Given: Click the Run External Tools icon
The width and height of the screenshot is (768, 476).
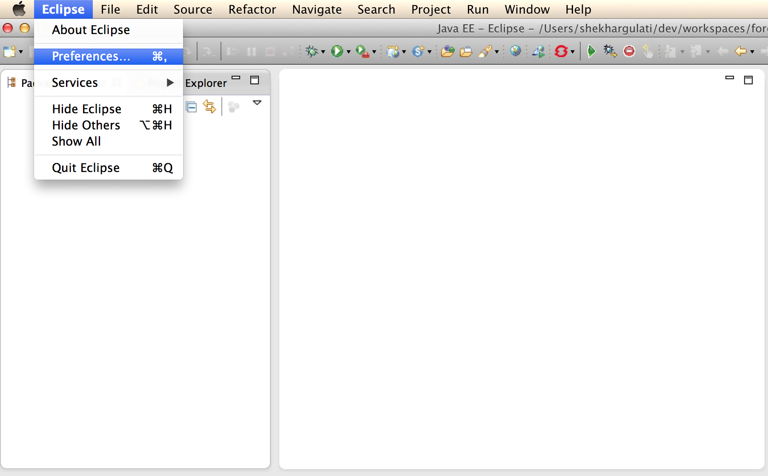Looking at the screenshot, I should click(363, 52).
